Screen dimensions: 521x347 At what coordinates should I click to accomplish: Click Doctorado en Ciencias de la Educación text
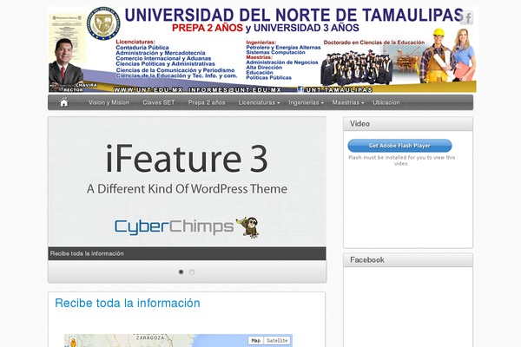click(374, 43)
